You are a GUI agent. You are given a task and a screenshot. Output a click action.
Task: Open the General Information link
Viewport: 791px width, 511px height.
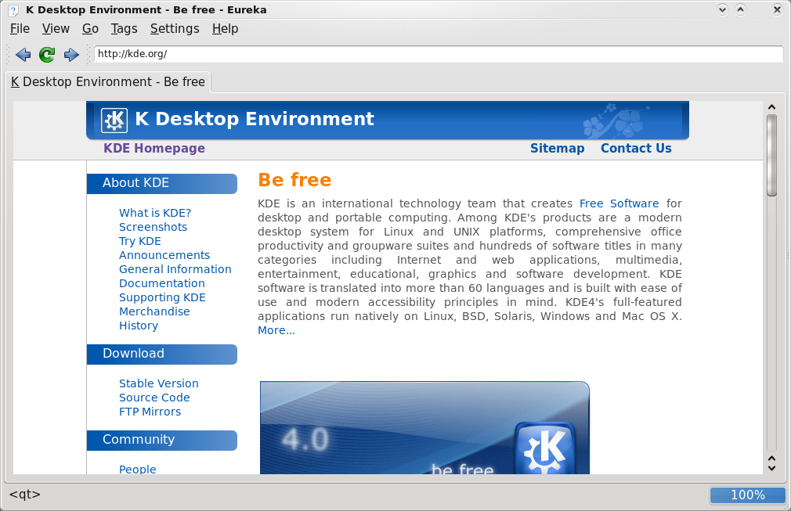pyautogui.click(x=175, y=269)
